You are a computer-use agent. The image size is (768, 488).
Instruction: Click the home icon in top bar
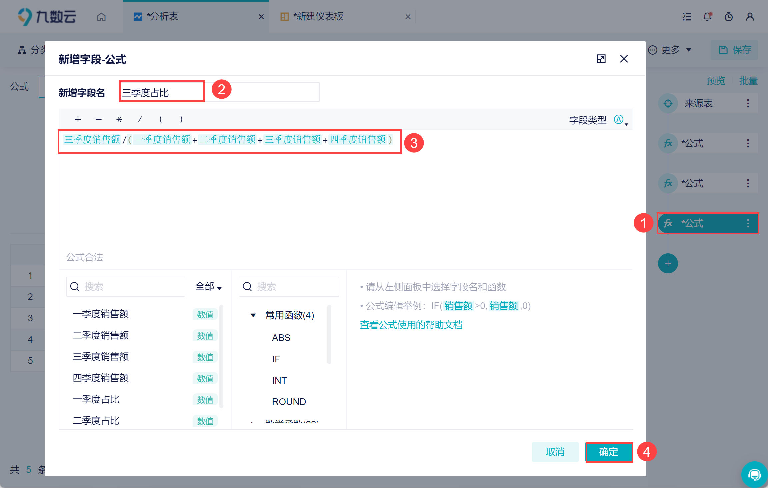[101, 17]
